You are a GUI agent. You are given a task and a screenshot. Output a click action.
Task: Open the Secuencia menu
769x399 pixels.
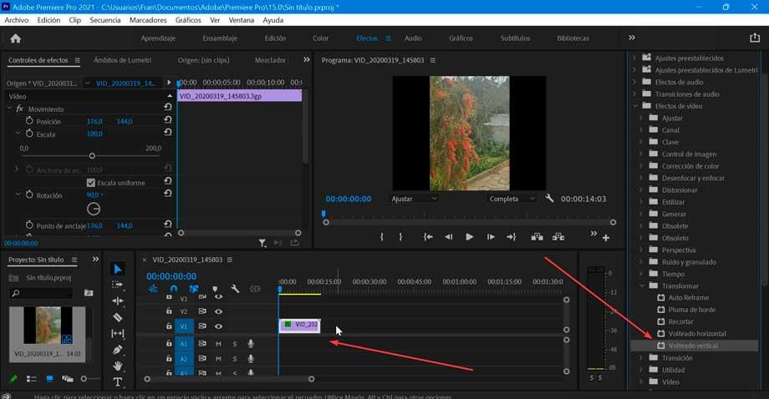105,20
